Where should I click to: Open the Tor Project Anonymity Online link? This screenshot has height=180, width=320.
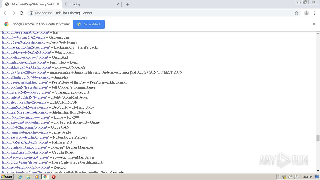tap(26, 122)
